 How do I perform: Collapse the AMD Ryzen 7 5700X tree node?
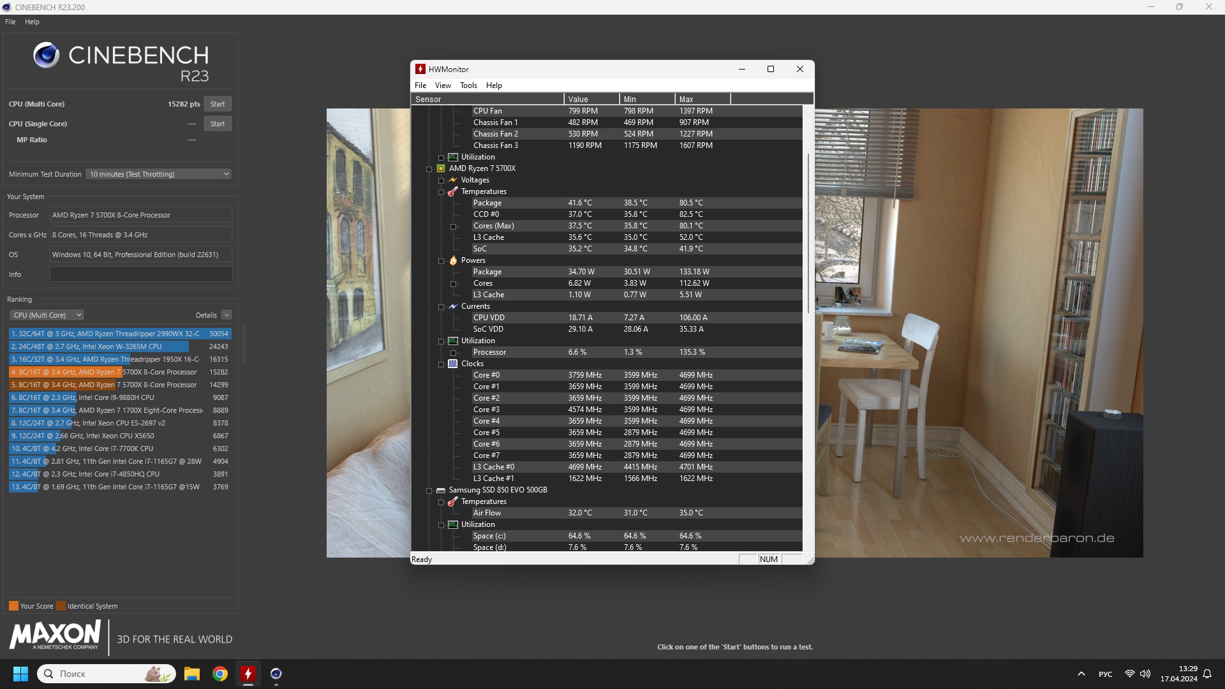[429, 169]
